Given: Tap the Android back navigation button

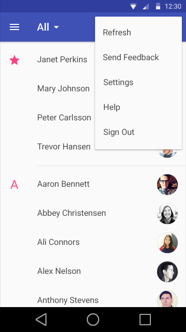Looking at the screenshot, I should click(x=41, y=320).
